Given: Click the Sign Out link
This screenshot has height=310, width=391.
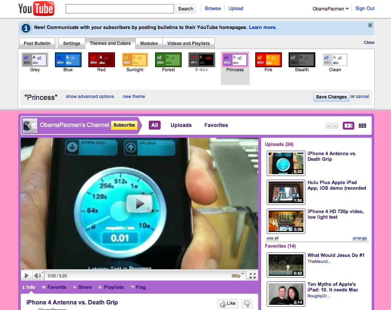Looking at the screenshot, I should coord(365,8).
